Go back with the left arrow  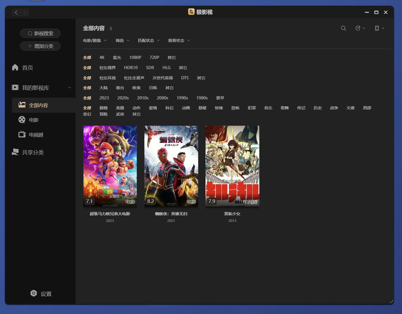point(16,12)
